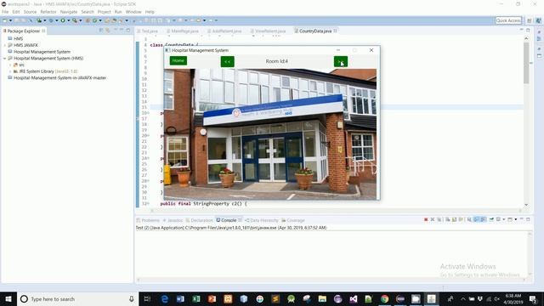Click the New file toolbar icon

5,20
